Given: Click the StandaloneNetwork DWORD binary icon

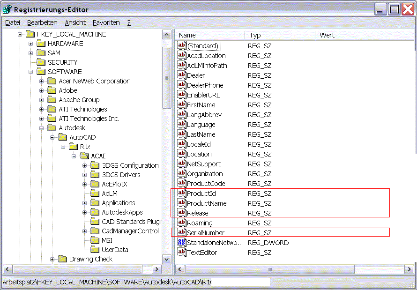Looking at the screenshot, I should [182, 242].
